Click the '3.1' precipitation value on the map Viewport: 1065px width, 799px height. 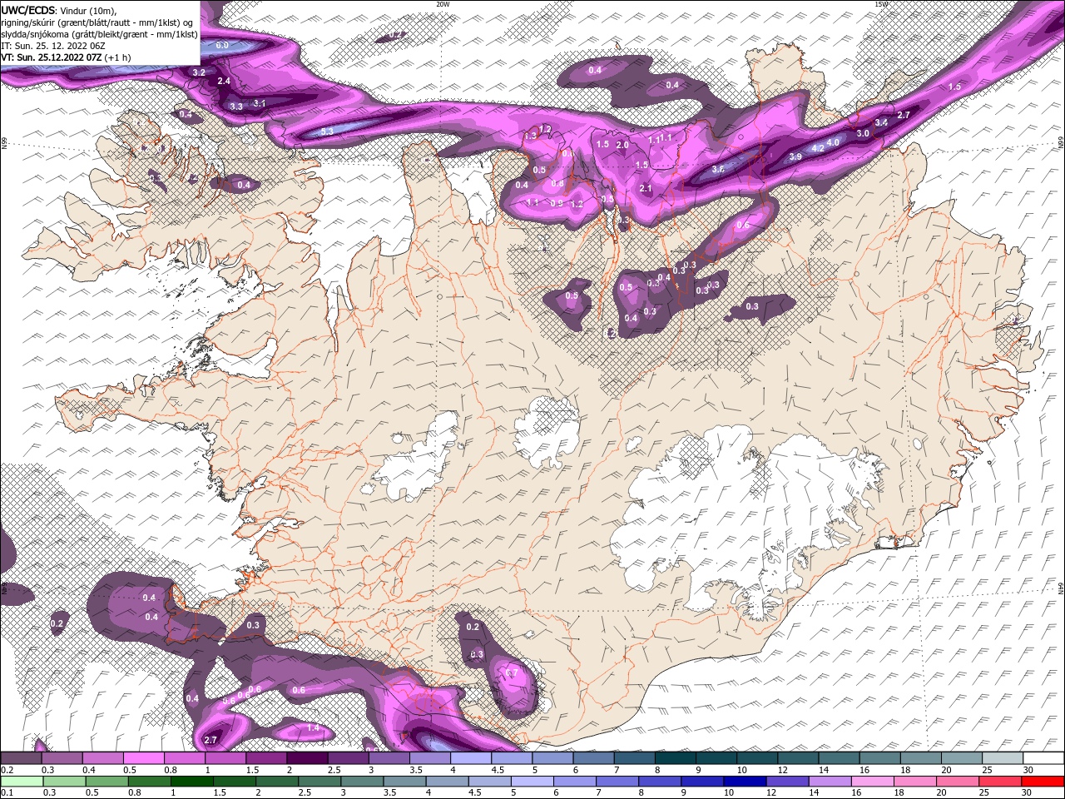[259, 103]
